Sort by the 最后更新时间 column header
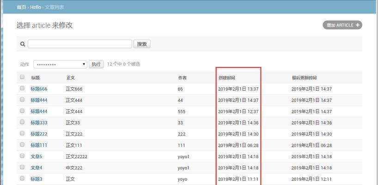This screenshot has height=185, width=378. tap(304, 78)
